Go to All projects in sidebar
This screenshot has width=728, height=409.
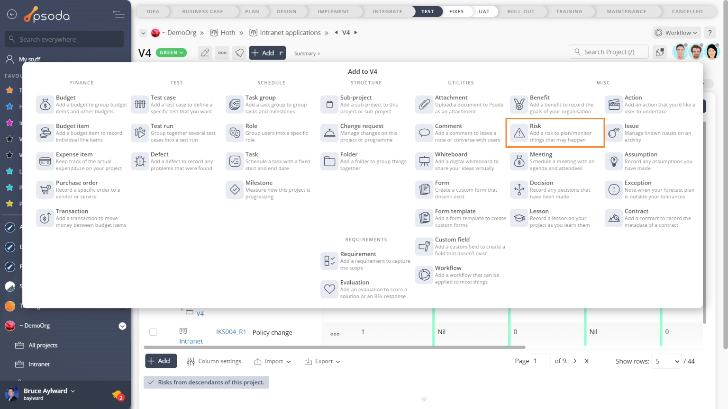(x=43, y=345)
